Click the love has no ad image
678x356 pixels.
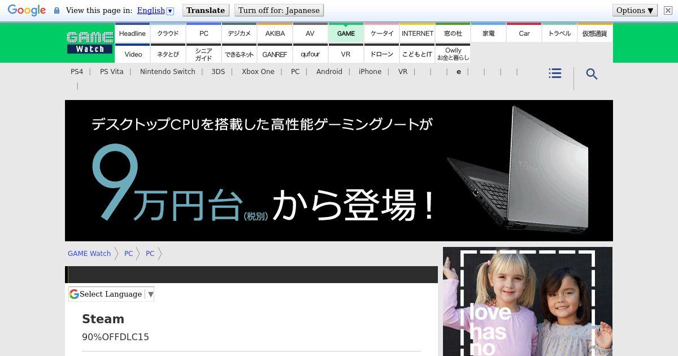pos(528,301)
